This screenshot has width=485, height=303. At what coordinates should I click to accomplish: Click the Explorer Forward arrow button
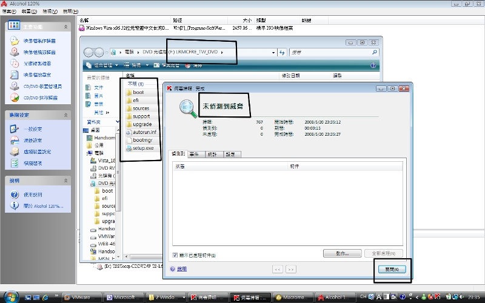99,52
